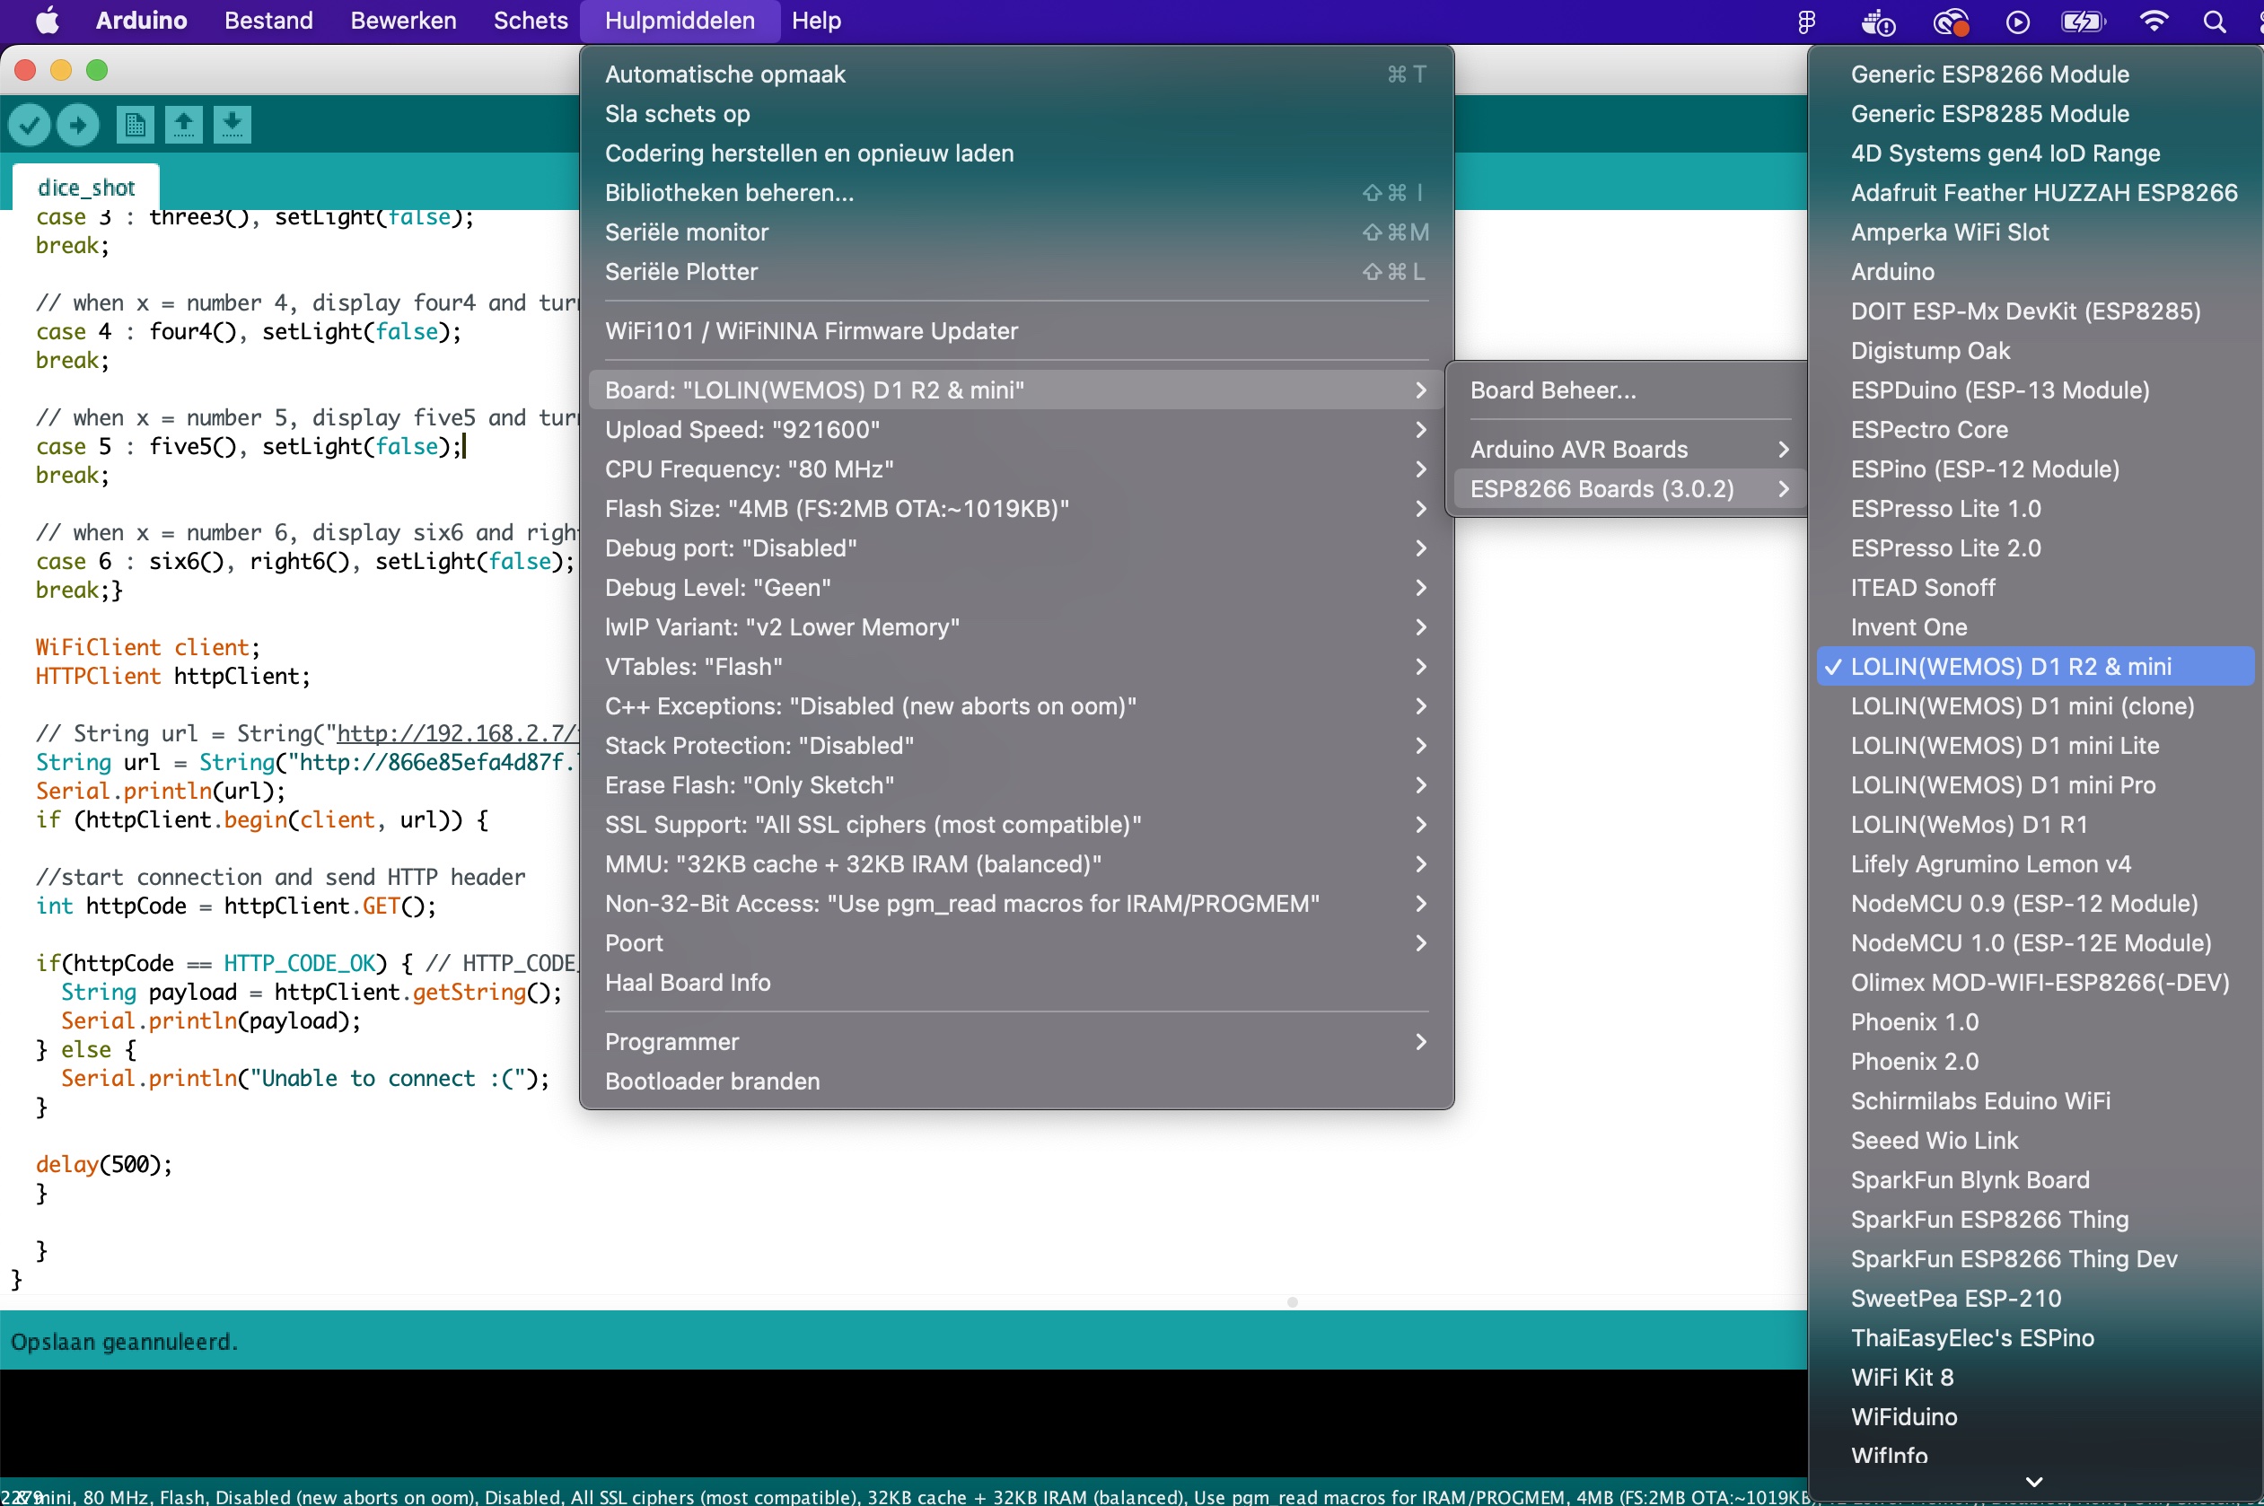Open the Apple menu
The image size is (2264, 1506).
click(48, 20)
